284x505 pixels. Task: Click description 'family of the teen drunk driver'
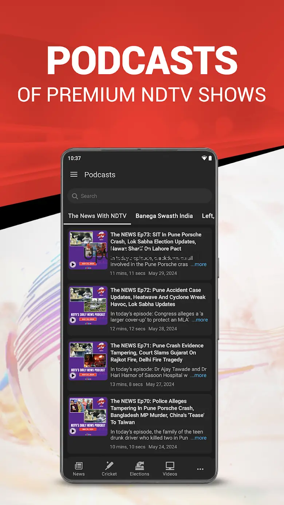click(x=157, y=435)
